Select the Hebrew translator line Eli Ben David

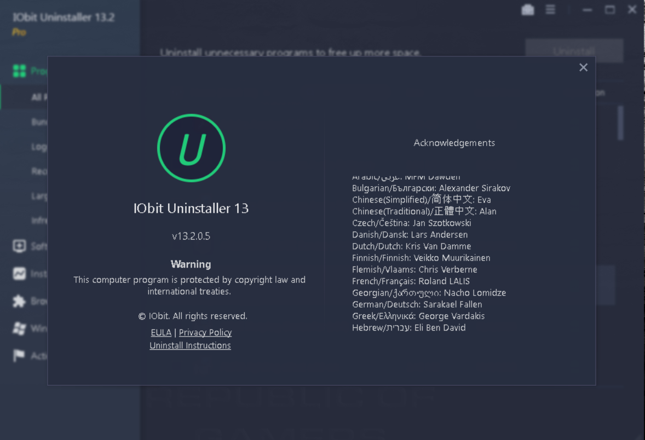409,328
